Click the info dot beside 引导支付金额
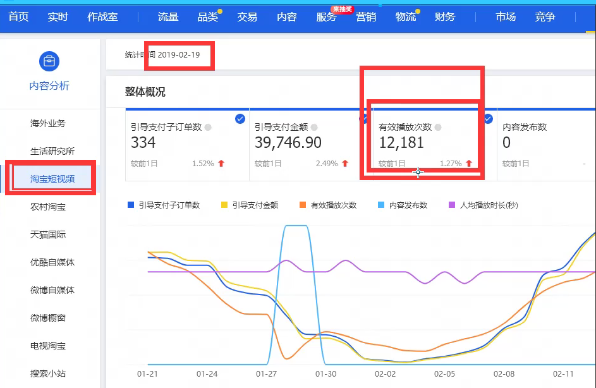This screenshot has height=388, width=596. (x=314, y=127)
